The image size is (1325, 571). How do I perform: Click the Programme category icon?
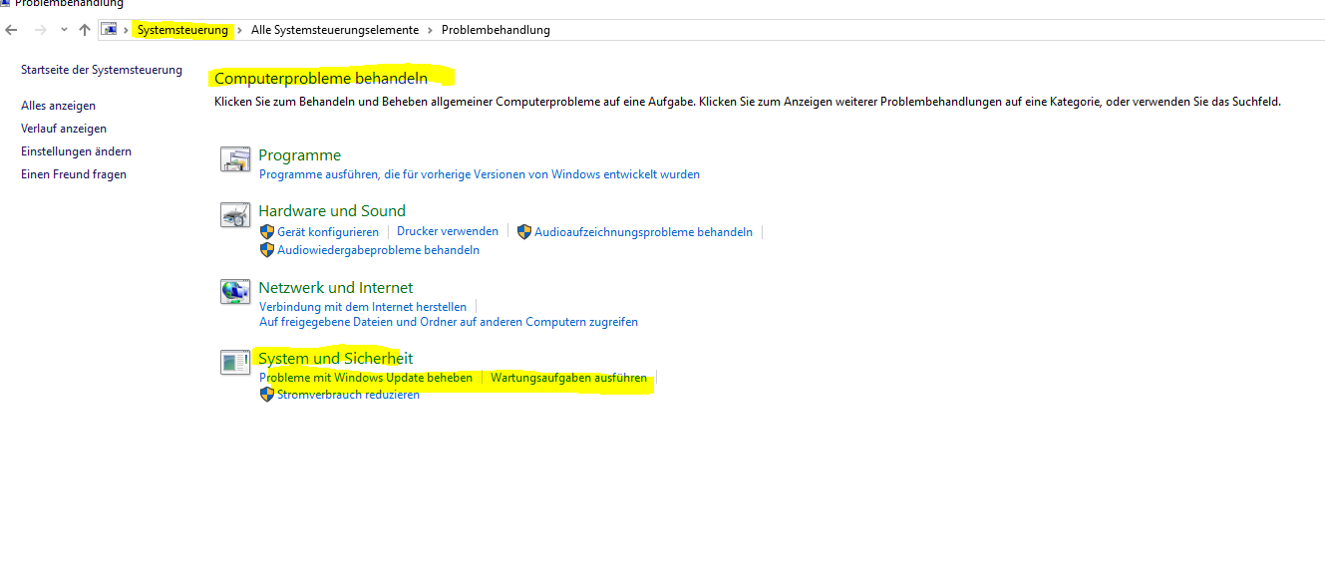[235, 159]
